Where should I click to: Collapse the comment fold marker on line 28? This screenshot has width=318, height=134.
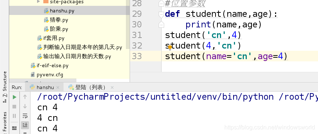point(161,4)
